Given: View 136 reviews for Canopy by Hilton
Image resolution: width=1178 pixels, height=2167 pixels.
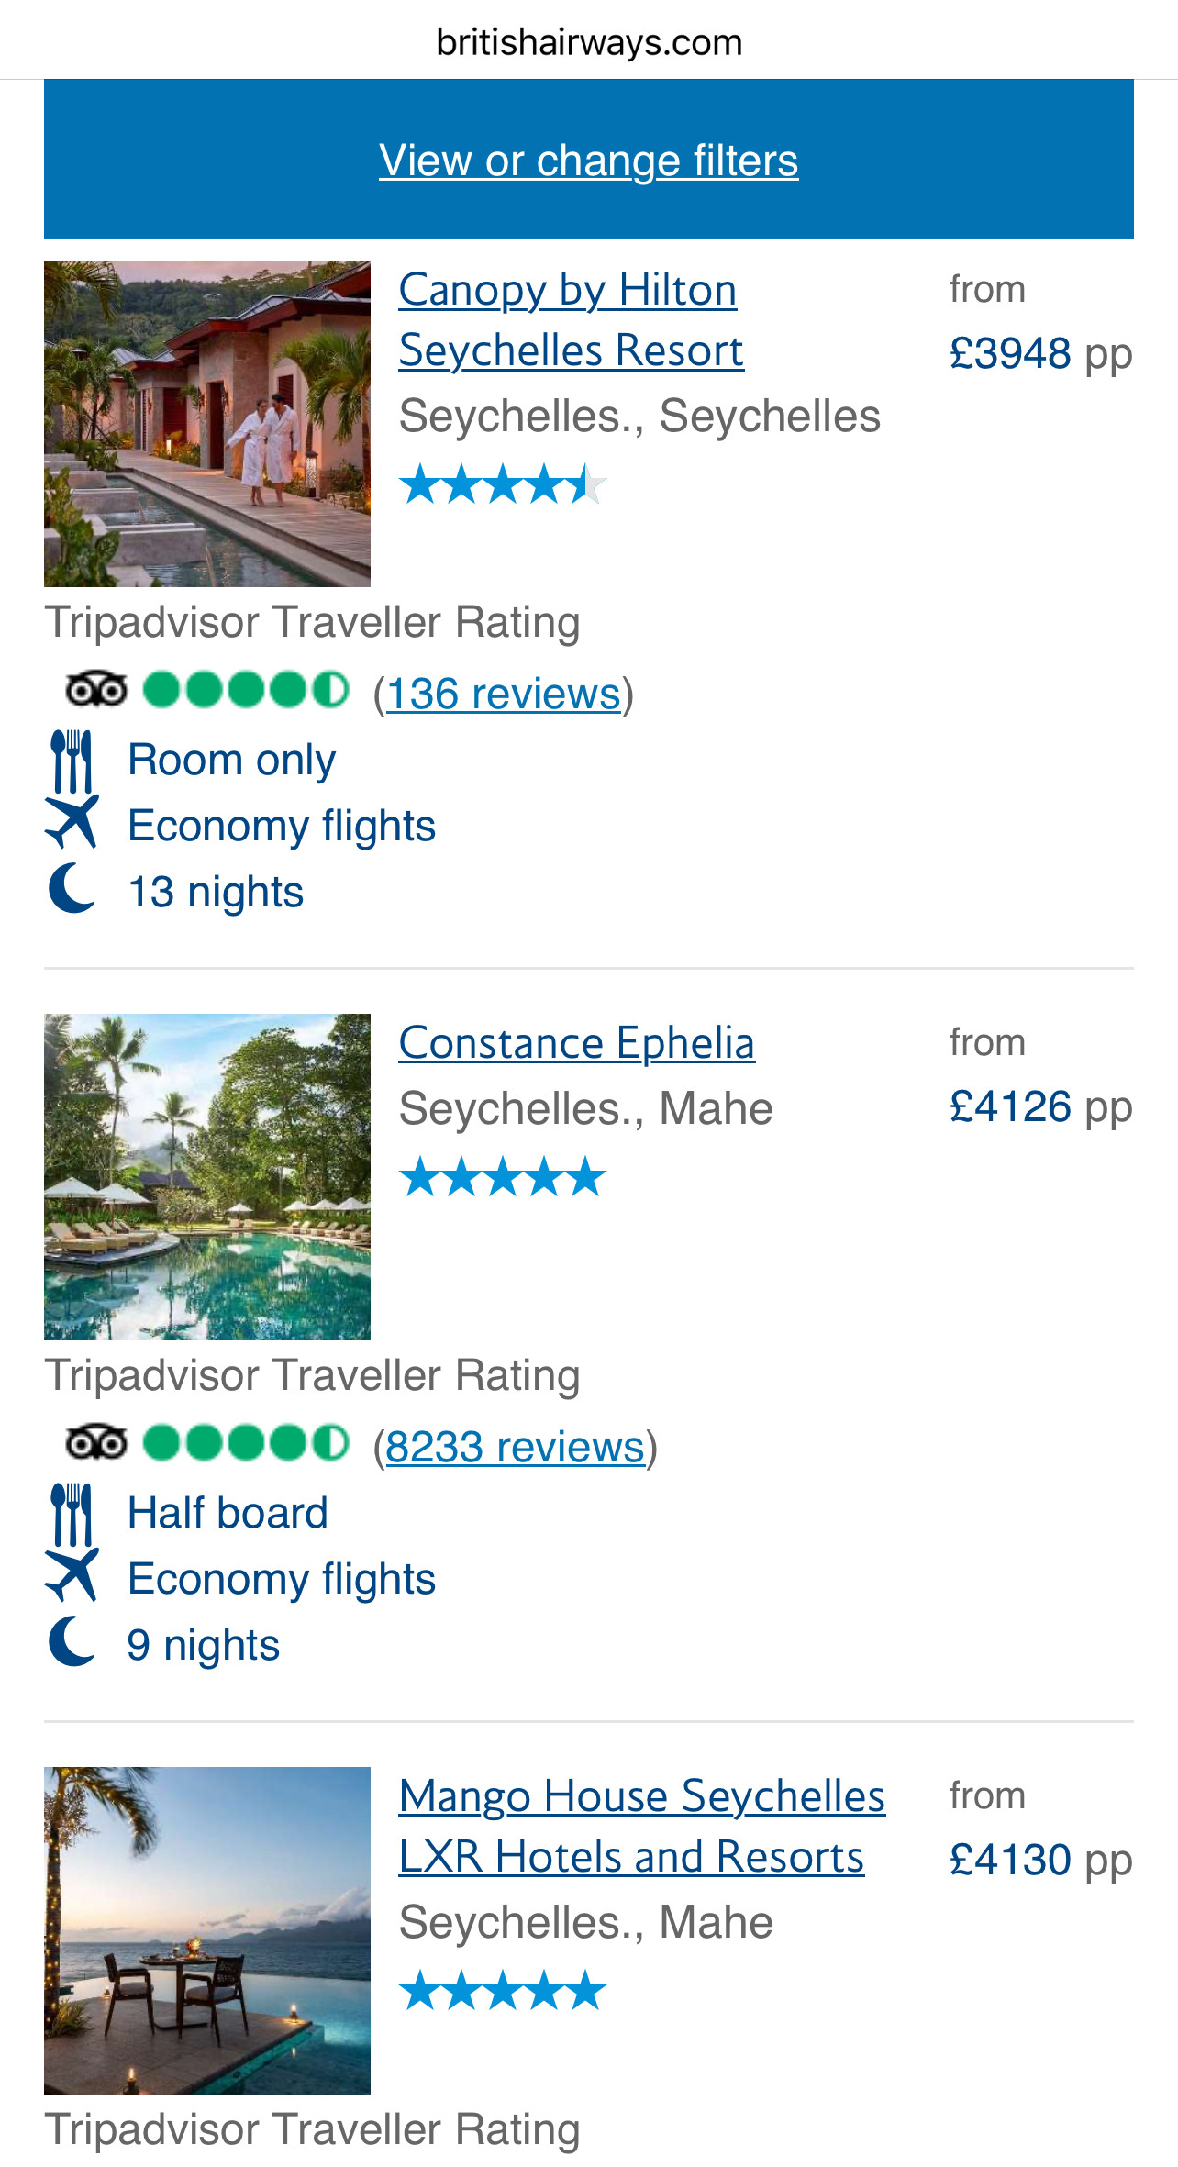Looking at the screenshot, I should coord(503,694).
